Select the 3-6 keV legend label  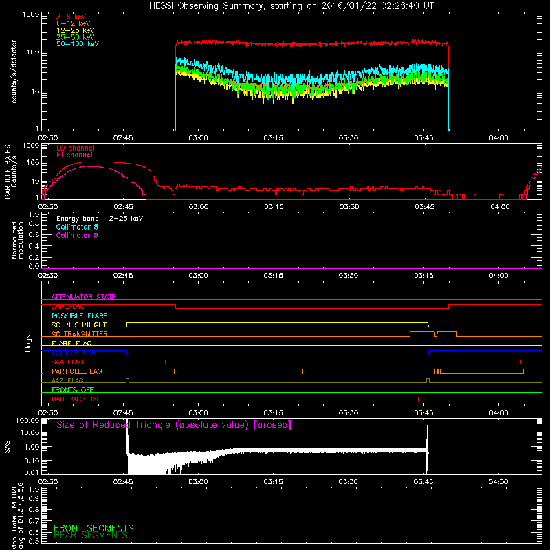(71, 16)
